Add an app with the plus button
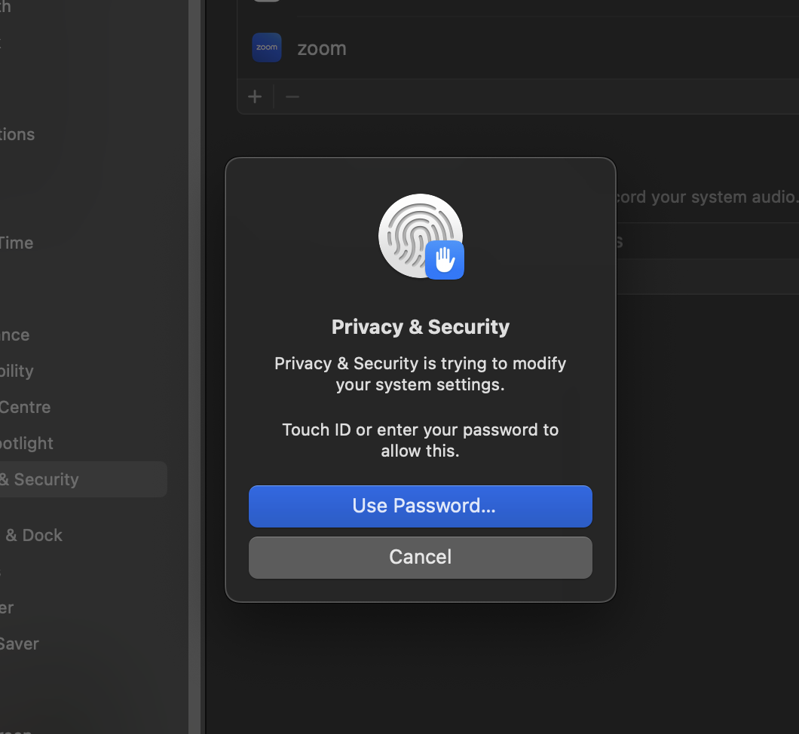The width and height of the screenshot is (799, 734). pyautogui.click(x=255, y=96)
